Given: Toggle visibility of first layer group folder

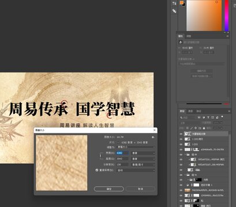Looking at the screenshot, I should point(181,154).
